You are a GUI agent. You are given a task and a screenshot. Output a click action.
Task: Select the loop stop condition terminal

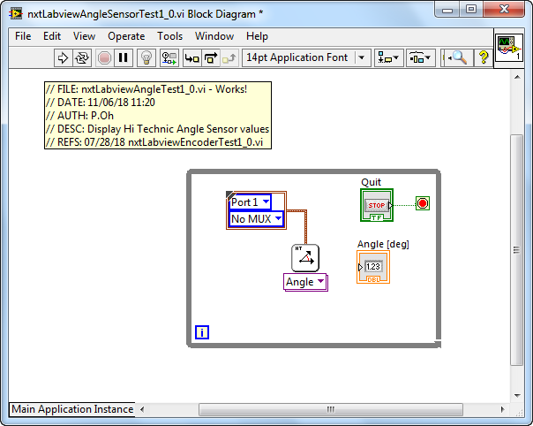pyautogui.click(x=423, y=203)
